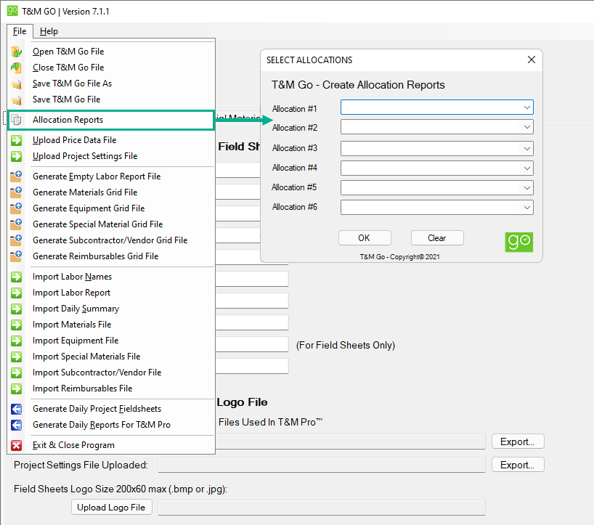Click the Generate Special Material Grid File icon
The width and height of the screenshot is (594, 525).
16,224
